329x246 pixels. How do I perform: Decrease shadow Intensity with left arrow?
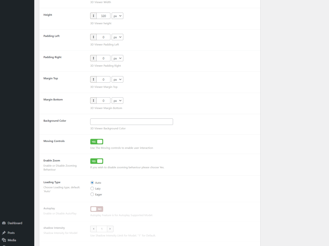tap(93, 229)
